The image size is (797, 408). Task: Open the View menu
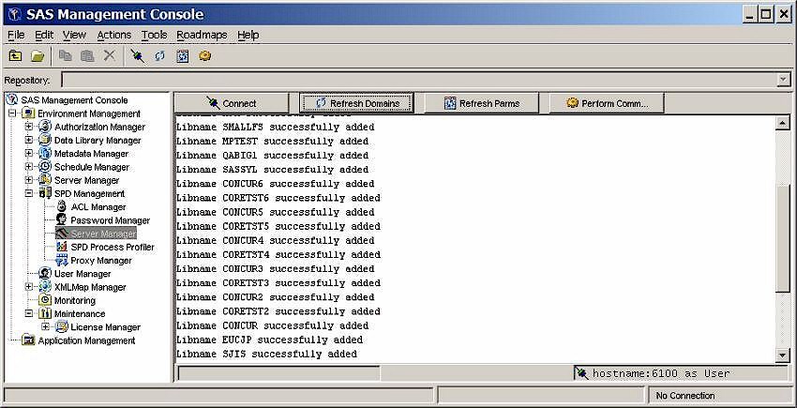[74, 35]
